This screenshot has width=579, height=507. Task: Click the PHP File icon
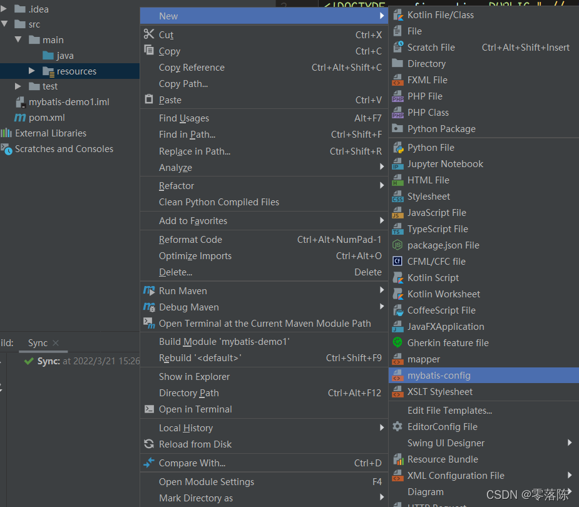coord(397,96)
